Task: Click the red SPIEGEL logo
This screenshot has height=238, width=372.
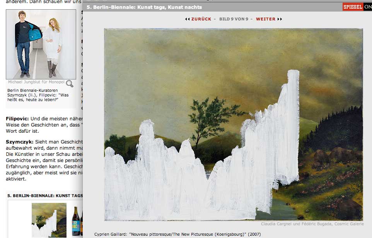Action: [x=353, y=7]
